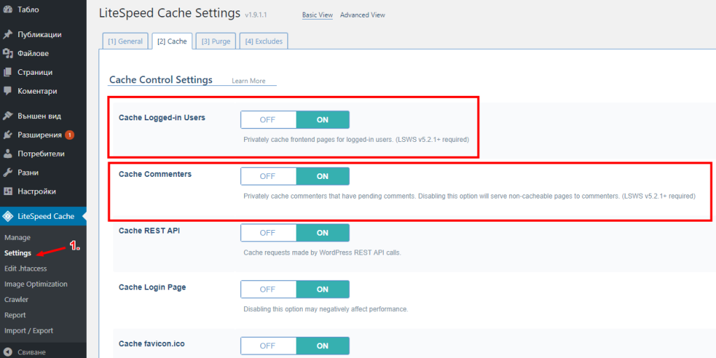The image size is (716, 358).
Task: Click the pushpin icon for Публикации
Action: pos(8,34)
